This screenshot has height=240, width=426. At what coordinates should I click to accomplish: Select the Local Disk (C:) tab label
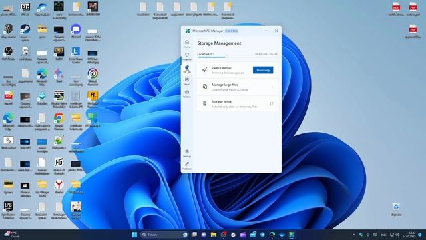tap(206, 54)
